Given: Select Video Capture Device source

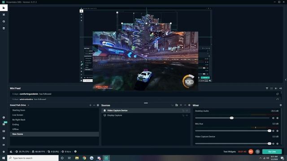Looking at the screenshot, I should [x=146, y=110].
